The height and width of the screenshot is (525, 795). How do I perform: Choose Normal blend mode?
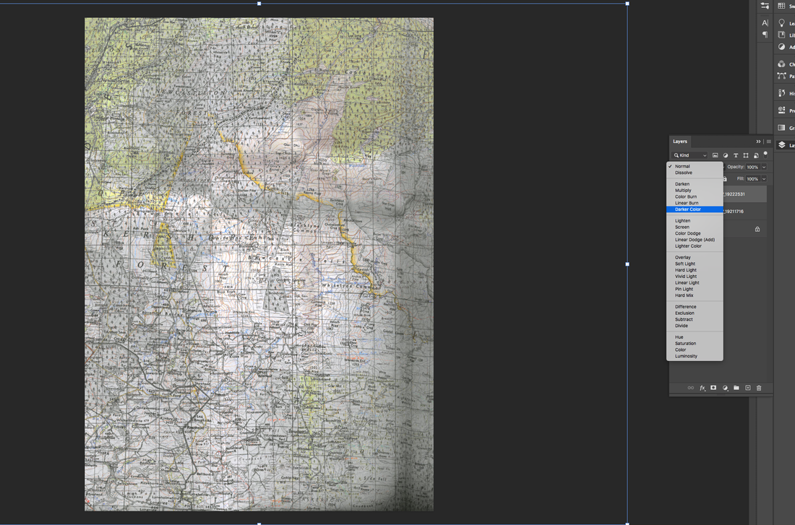point(695,166)
